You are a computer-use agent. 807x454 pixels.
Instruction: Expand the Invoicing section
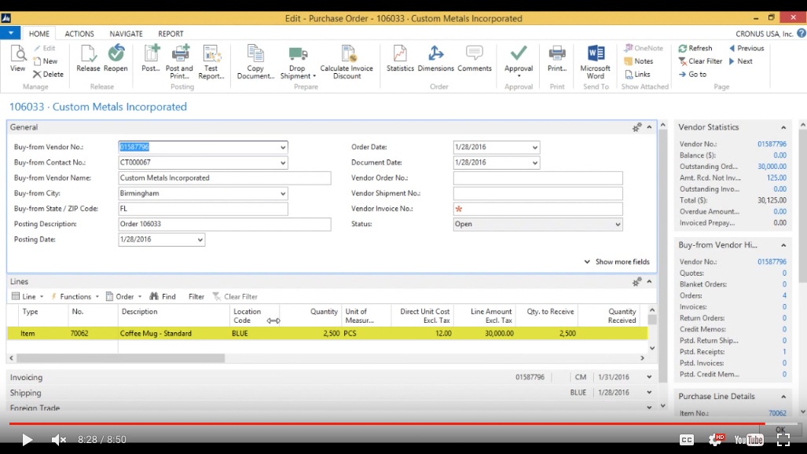point(650,377)
